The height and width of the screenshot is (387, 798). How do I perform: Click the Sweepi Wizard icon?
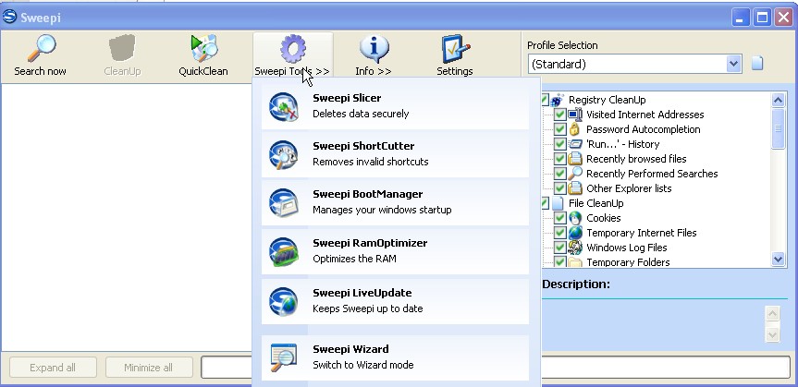[x=284, y=357]
